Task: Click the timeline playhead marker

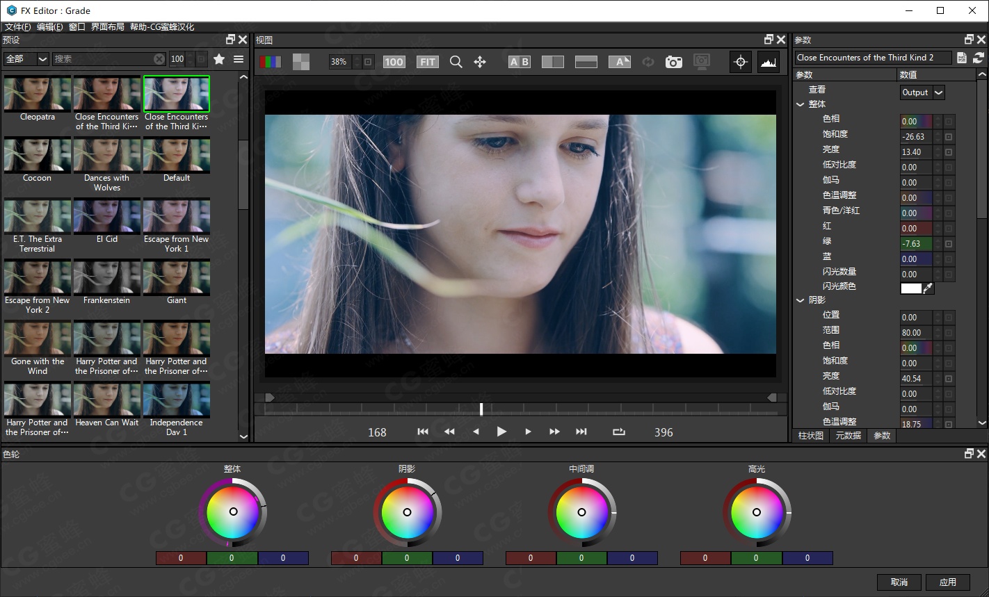Action: click(481, 409)
